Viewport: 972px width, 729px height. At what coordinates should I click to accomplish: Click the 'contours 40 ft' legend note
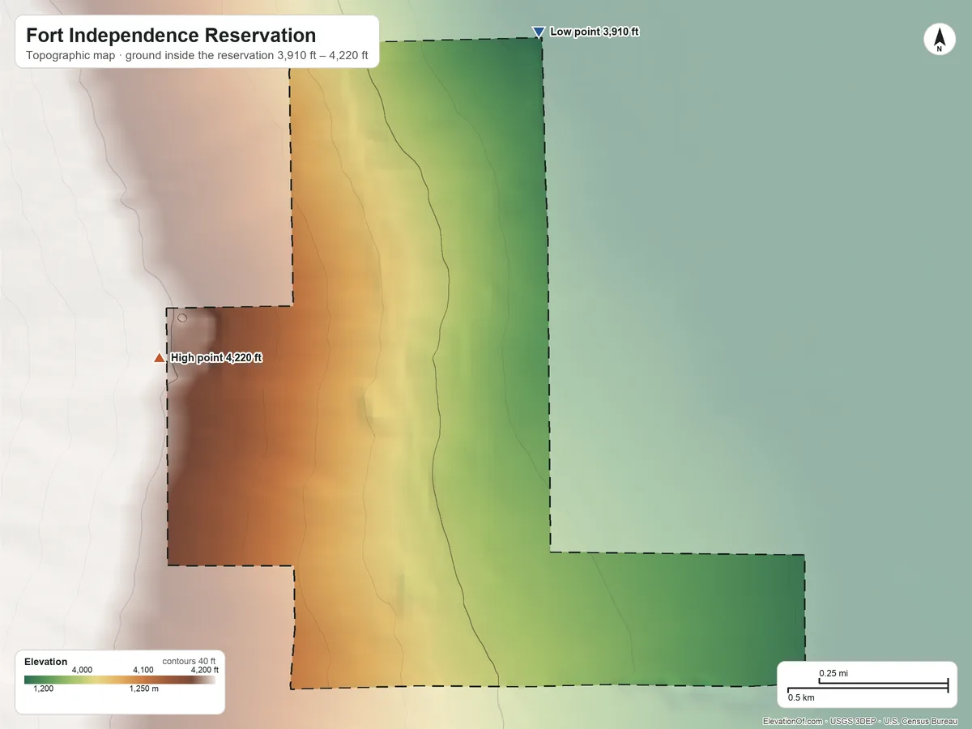(189, 661)
